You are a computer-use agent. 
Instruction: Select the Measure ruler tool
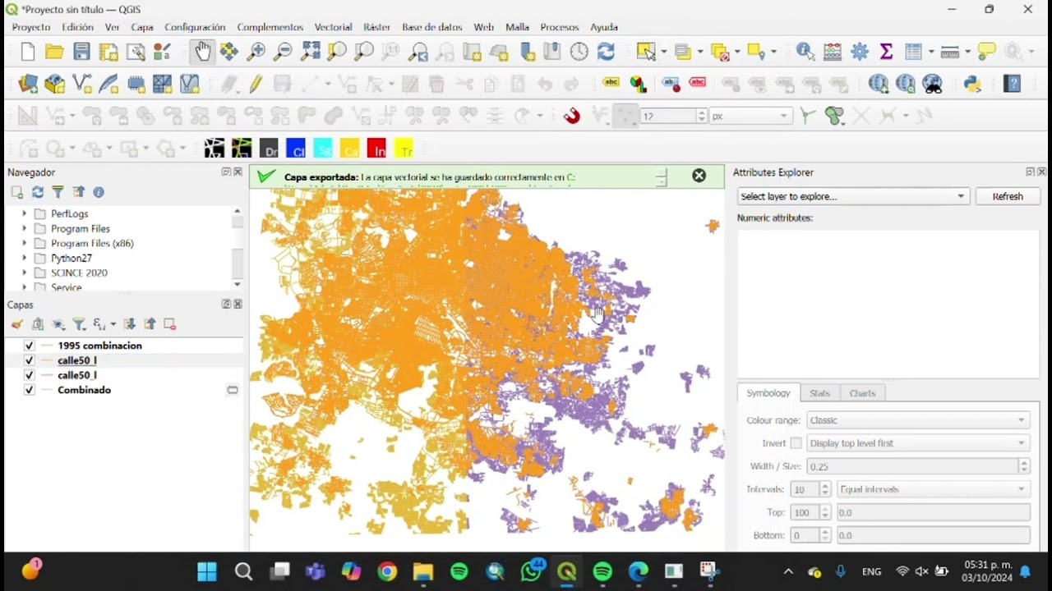click(950, 53)
